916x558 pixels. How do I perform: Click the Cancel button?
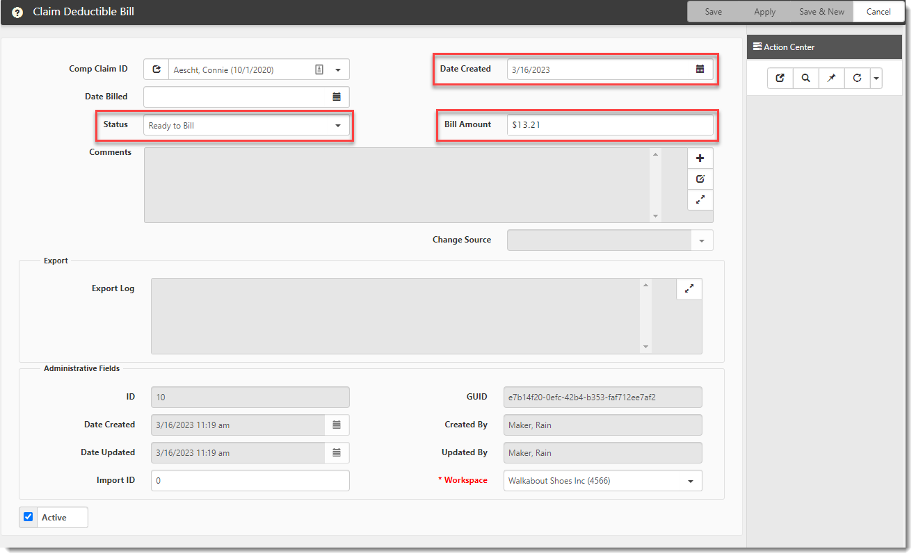tap(878, 12)
